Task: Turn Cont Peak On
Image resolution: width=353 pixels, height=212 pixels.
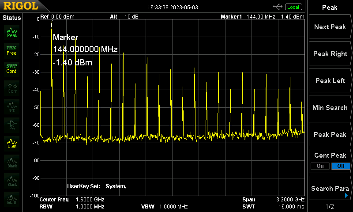Action: pos(319,166)
